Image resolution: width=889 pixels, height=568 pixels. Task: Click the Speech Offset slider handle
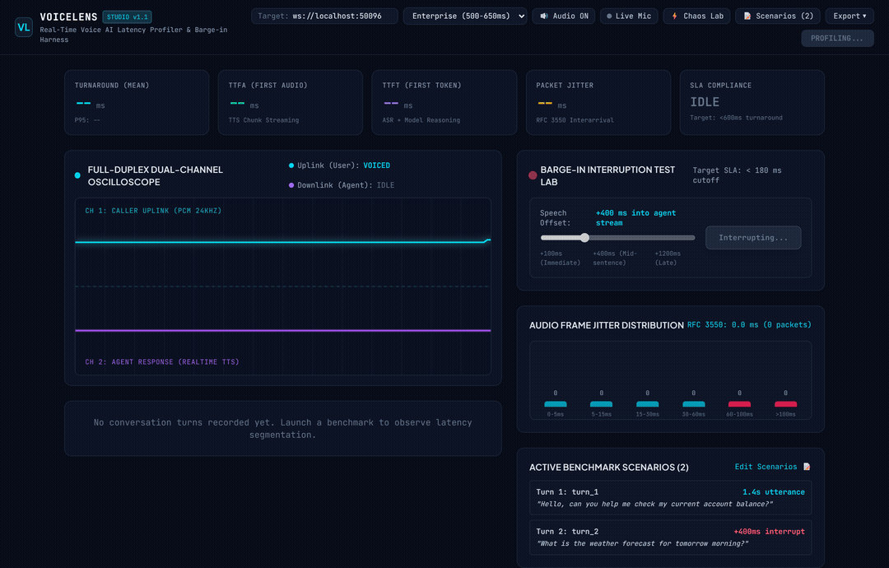pos(584,238)
